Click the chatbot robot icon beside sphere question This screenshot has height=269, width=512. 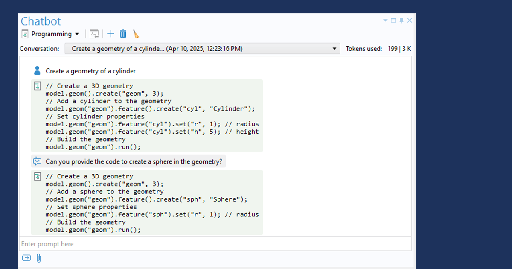(38, 161)
